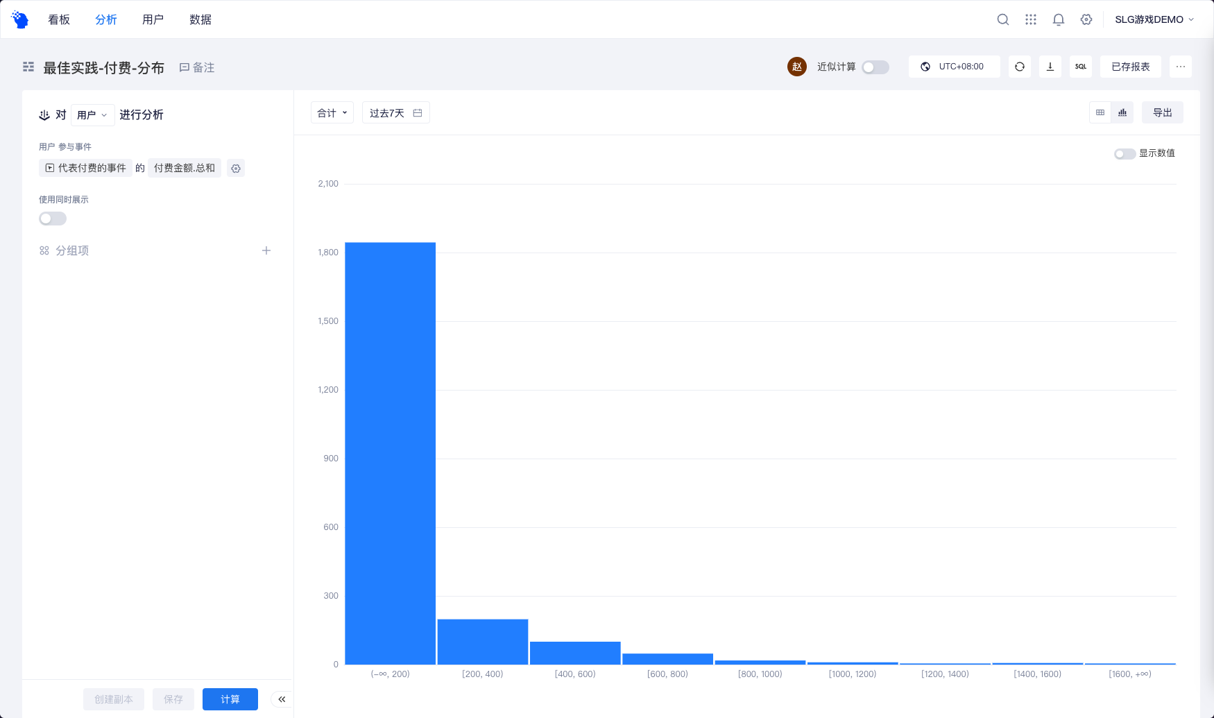1214x718 pixels.
Task: Open the SQL view icon
Action: 1081,67
